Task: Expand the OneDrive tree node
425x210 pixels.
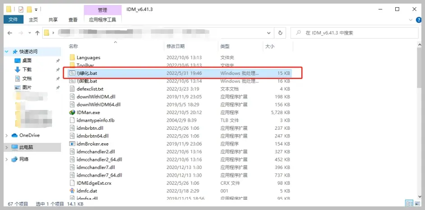Action: click(7, 135)
